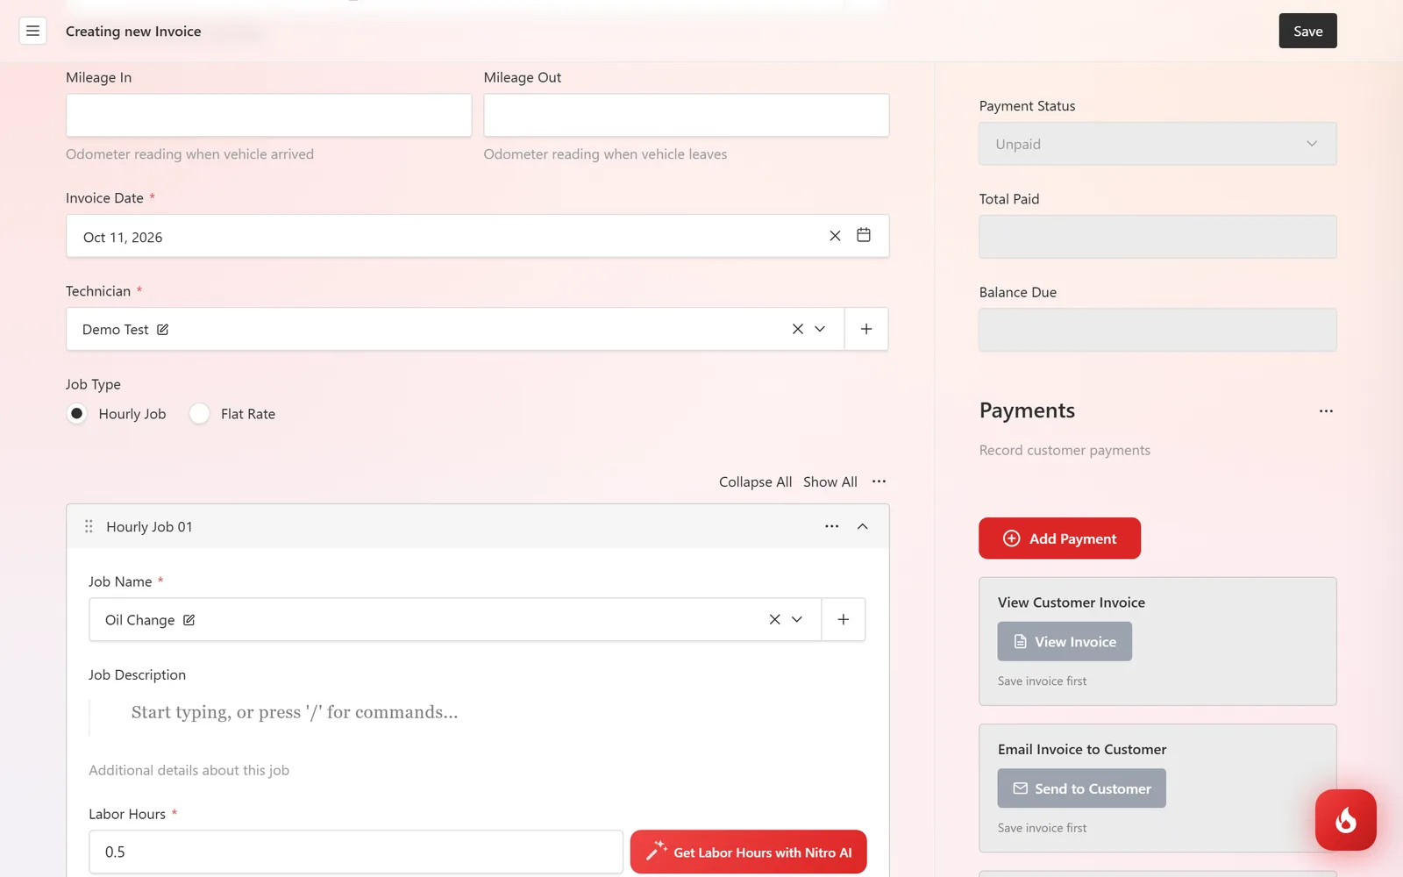Click the Total Paid field
Screen dimensions: 1403x877
(x=1157, y=237)
